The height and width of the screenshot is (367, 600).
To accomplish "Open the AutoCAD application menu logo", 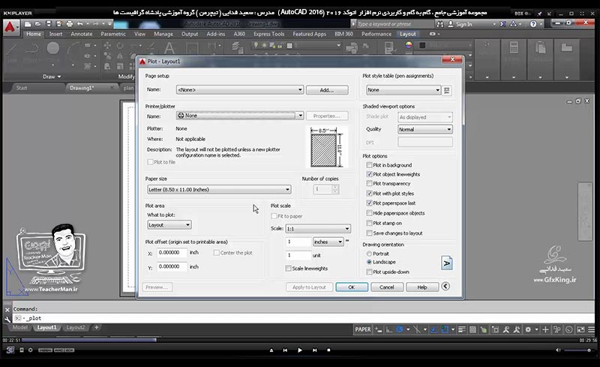I will click(10, 27).
